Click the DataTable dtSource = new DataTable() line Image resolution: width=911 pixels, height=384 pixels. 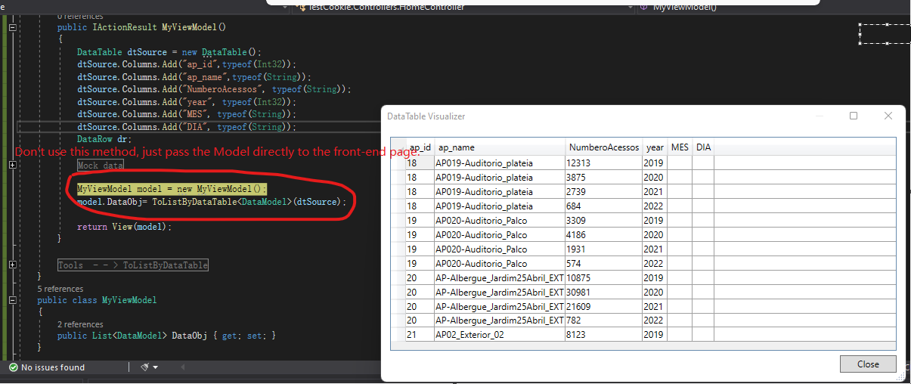169,52
